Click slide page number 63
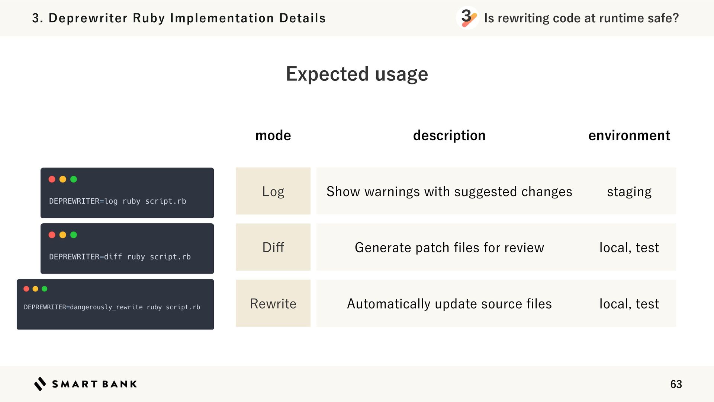714x402 pixels. point(676,384)
